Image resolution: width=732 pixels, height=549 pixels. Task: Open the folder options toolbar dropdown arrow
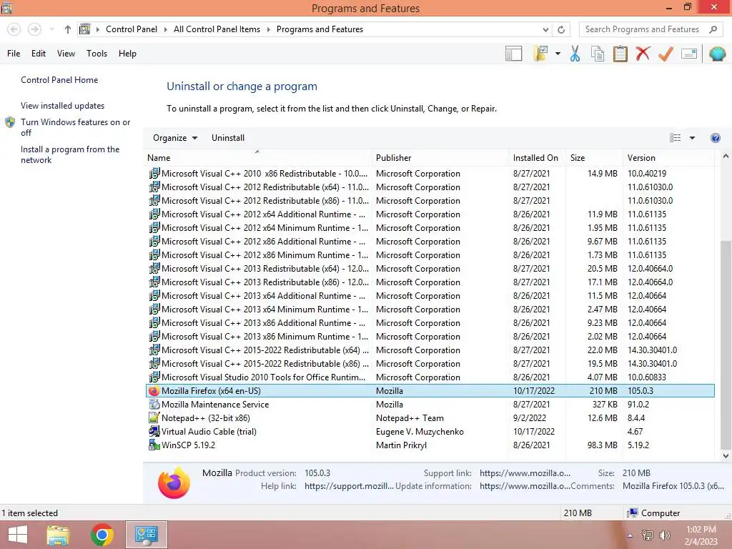pyautogui.click(x=558, y=54)
